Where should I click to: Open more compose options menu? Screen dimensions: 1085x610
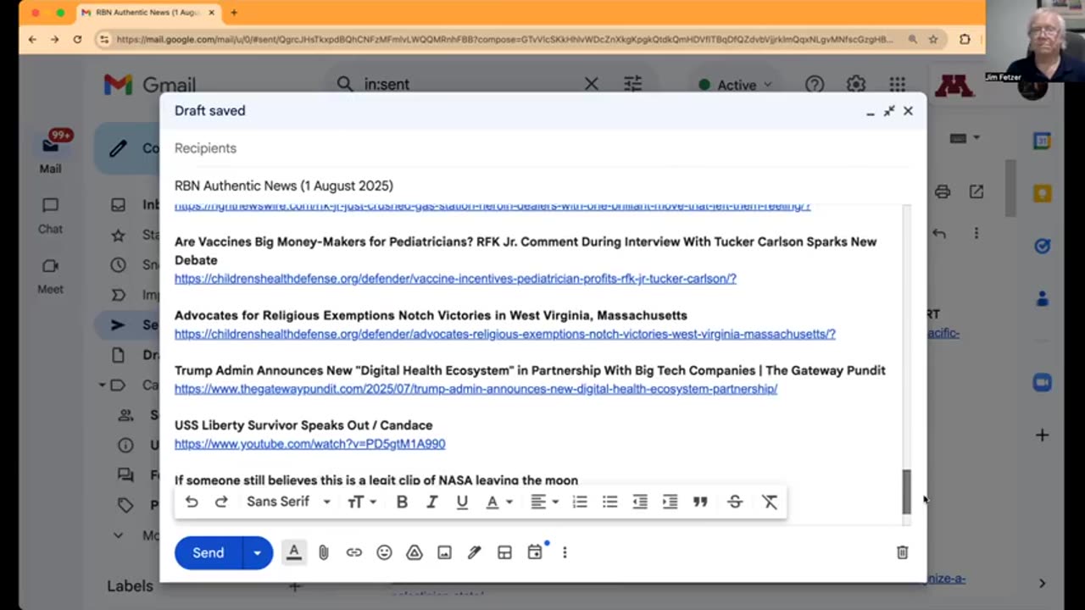coord(565,552)
